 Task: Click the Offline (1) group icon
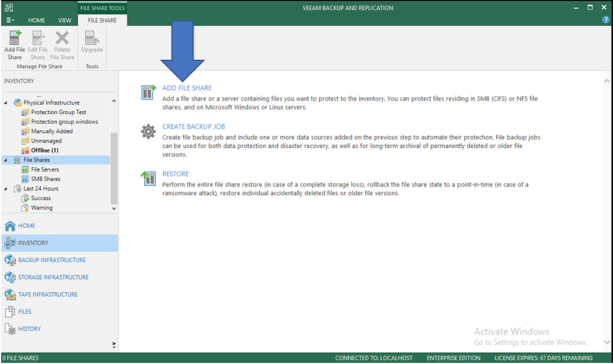point(25,150)
